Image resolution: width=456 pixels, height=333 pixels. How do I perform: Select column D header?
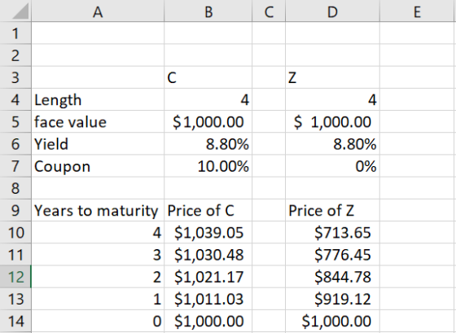tap(332, 11)
